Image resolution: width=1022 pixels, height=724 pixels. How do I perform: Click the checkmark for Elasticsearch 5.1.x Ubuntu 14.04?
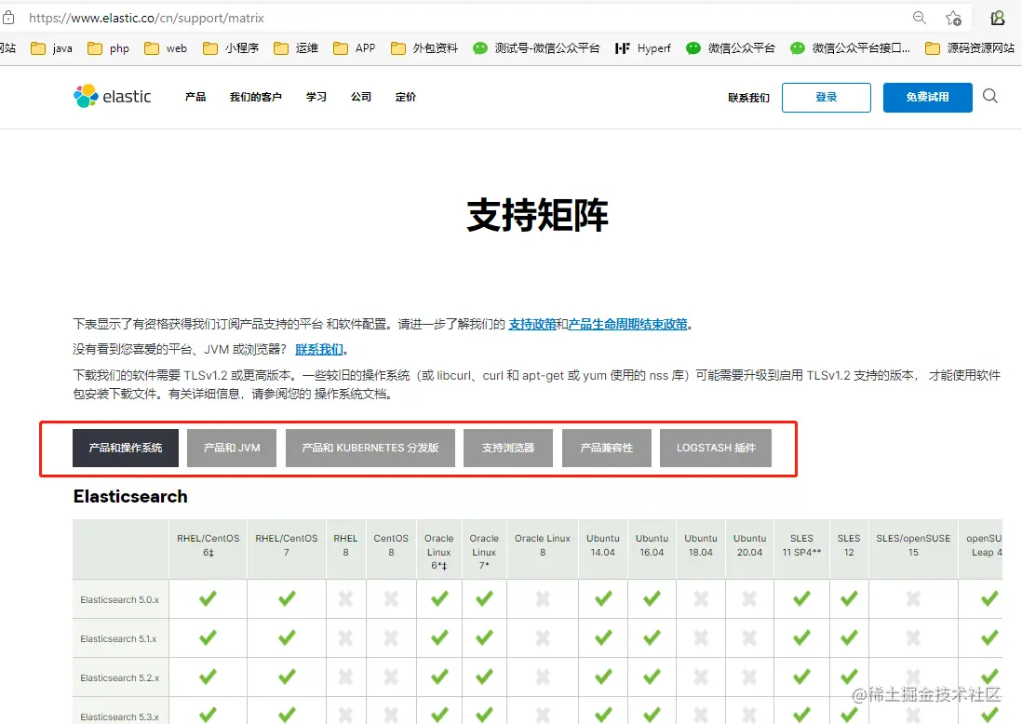tap(603, 637)
